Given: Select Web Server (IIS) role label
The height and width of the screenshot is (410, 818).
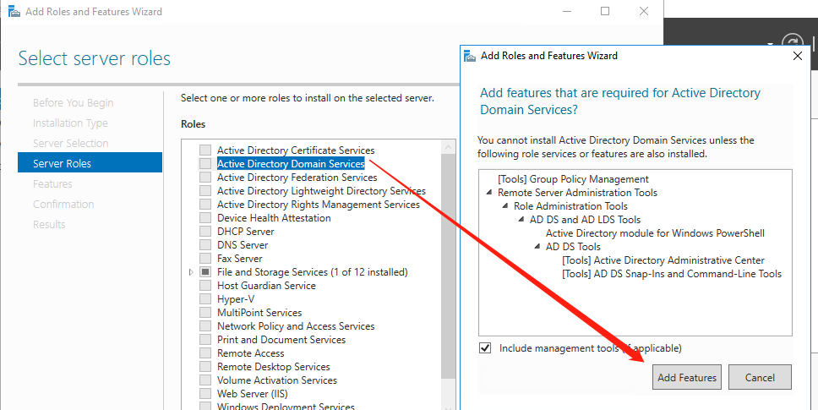Looking at the screenshot, I should pyautogui.click(x=253, y=394).
